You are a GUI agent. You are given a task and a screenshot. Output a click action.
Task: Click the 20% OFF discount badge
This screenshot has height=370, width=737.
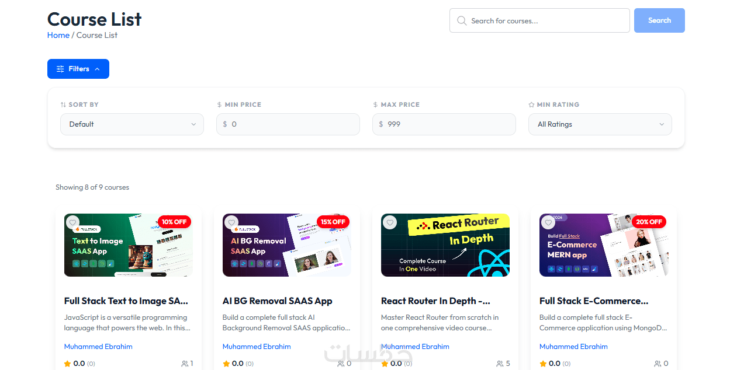pos(649,222)
